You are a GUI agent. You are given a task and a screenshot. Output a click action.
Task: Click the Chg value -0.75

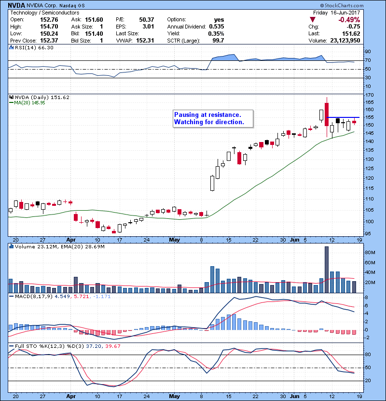(x=353, y=27)
